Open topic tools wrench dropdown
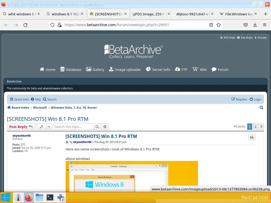Screen dimensions: 271x203 tap(44, 127)
